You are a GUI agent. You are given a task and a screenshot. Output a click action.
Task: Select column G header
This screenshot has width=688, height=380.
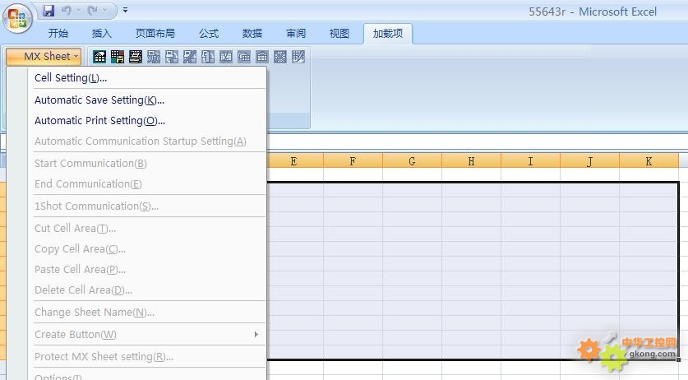(x=412, y=160)
